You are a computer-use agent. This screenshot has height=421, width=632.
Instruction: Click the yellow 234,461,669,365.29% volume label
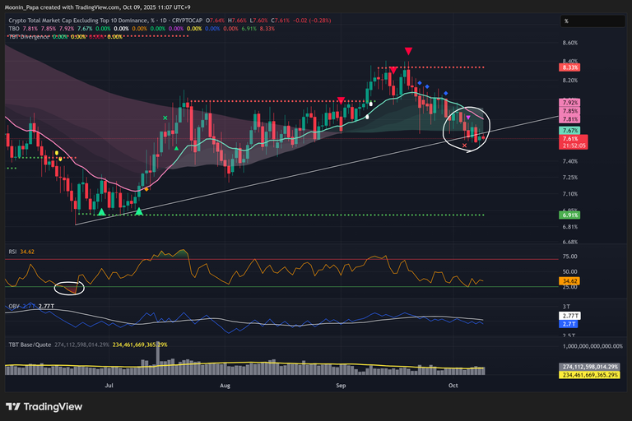point(592,375)
